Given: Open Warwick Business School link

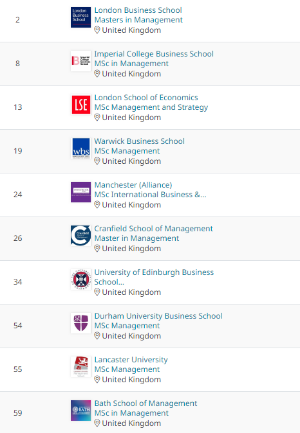Looking at the screenshot, I should click(140, 141).
